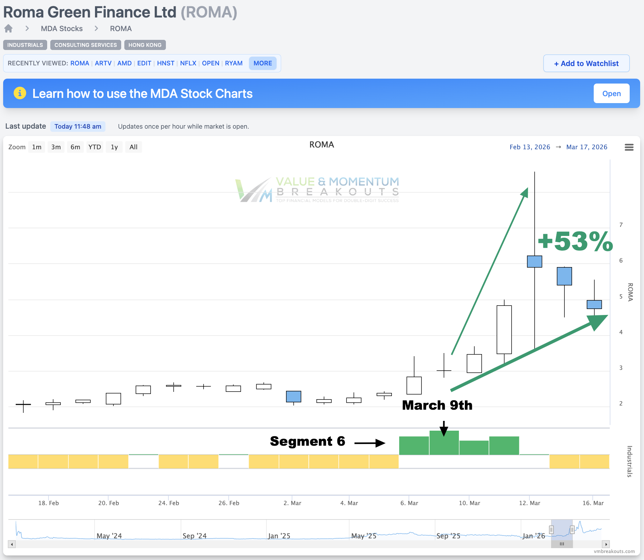Grab the navigator right range handle
This screenshot has width=644, height=560.
coord(572,530)
